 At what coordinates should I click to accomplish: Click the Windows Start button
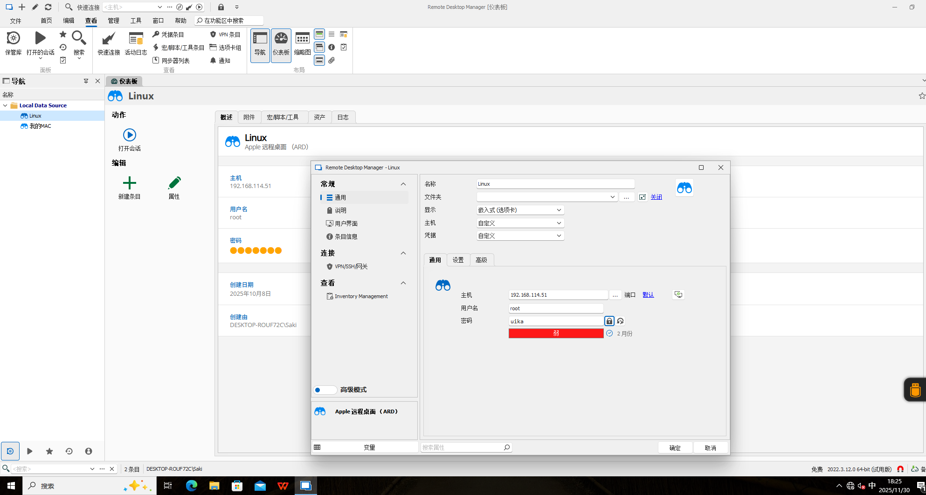11,486
